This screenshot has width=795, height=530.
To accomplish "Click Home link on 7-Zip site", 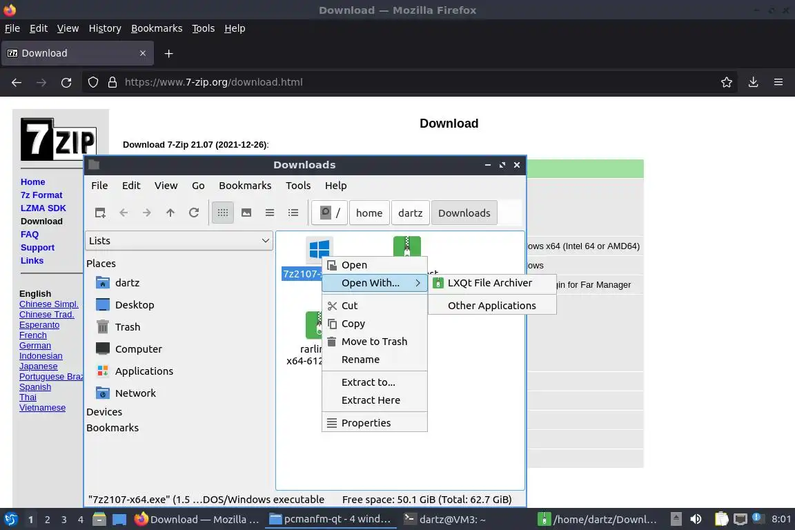I will point(33,182).
